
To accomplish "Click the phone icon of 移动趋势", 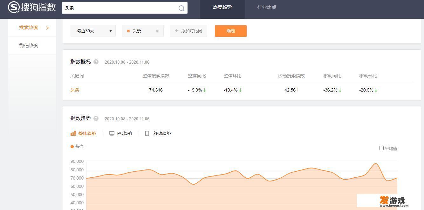I will [x=147, y=134].
